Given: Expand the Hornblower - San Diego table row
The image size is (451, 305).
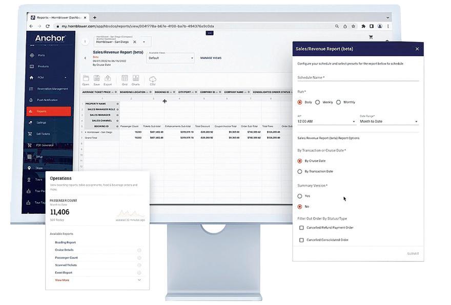Looking at the screenshot, I should tap(86, 133).
